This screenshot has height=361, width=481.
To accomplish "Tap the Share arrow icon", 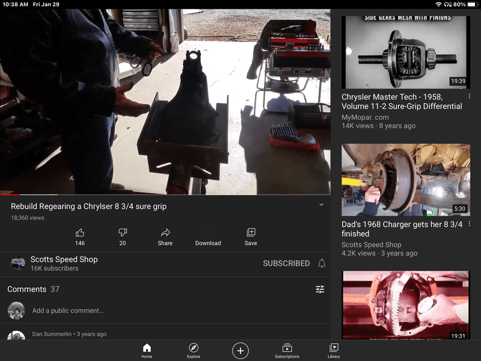I will click(165, 233).
